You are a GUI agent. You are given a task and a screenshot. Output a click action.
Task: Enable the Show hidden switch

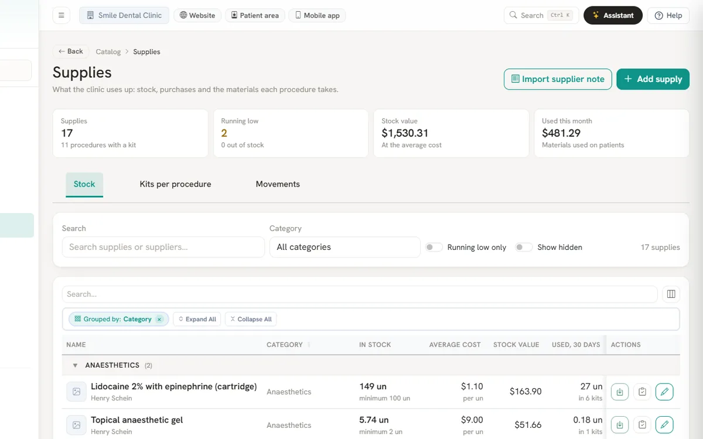(524, 247)
